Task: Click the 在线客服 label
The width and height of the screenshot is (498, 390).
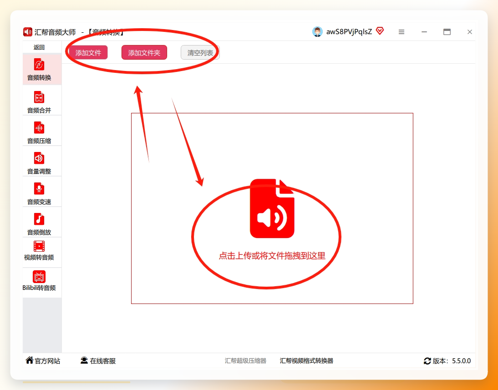Action: tap(103, 361)
